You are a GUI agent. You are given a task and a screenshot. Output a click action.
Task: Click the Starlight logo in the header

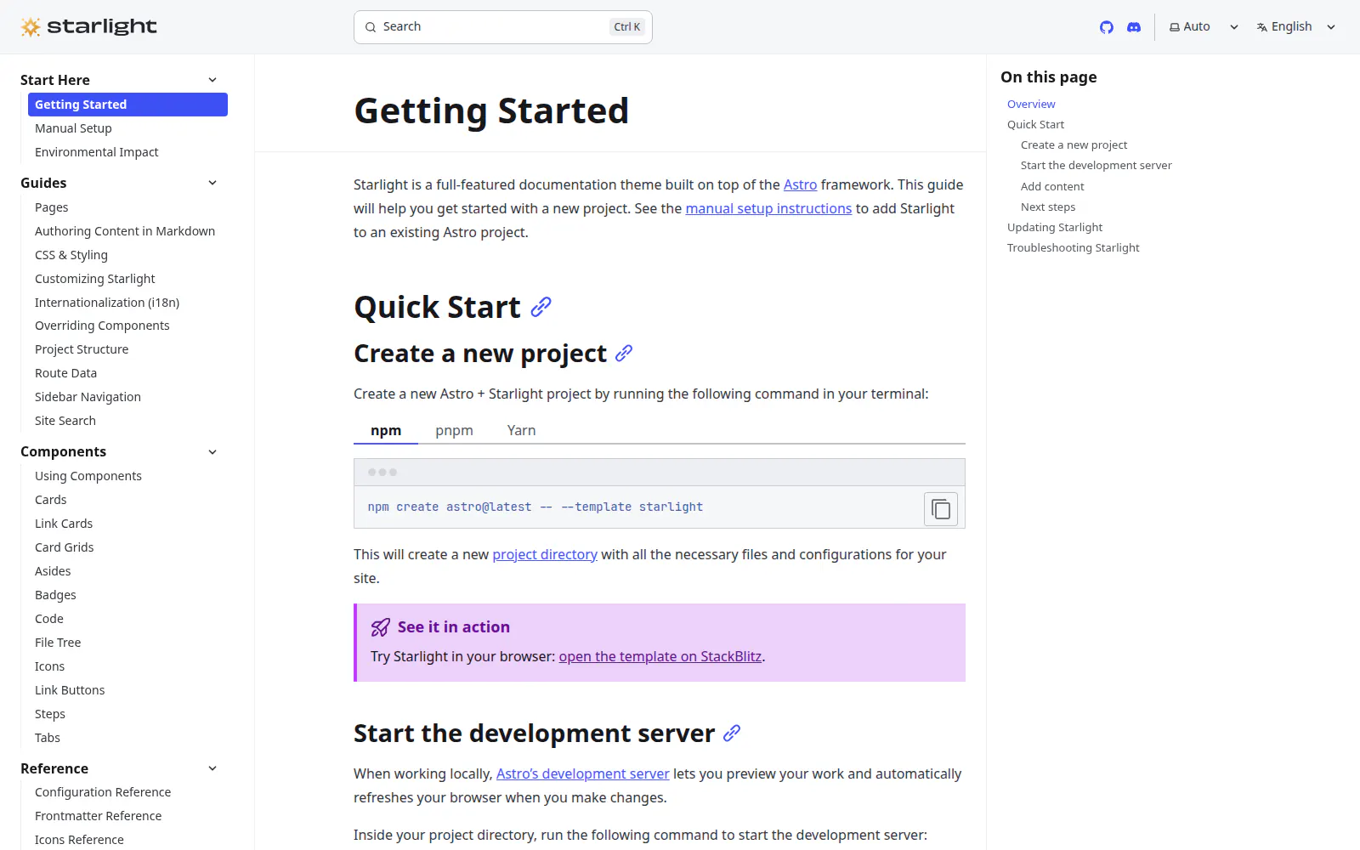[89, 27]
